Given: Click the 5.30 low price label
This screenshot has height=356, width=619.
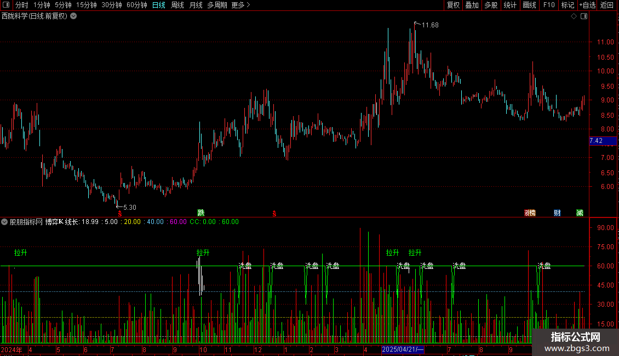Looking at the screenshot, I should [129, 207].
